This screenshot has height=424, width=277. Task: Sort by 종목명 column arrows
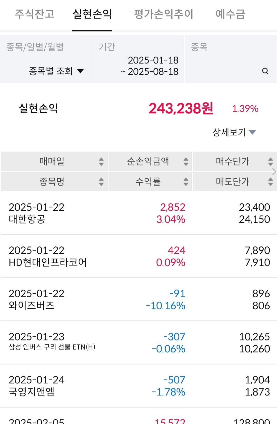pos(101,182)
